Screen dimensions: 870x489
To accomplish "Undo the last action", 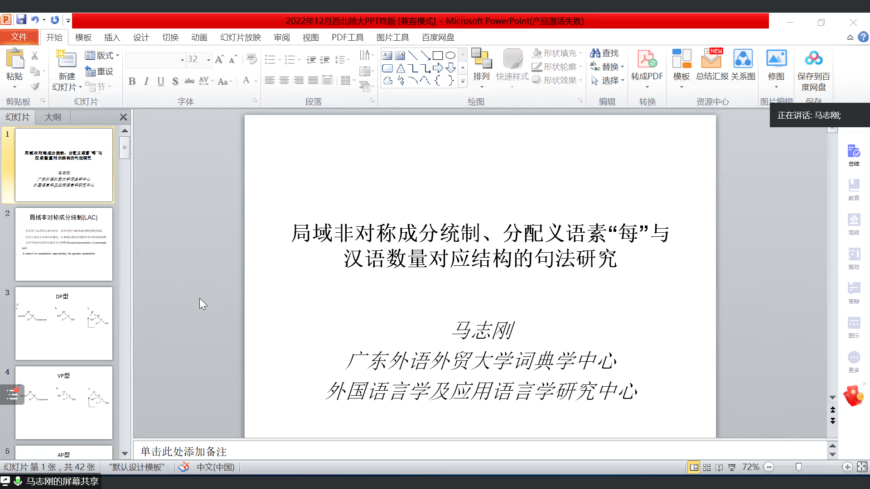I will [34, 20].
